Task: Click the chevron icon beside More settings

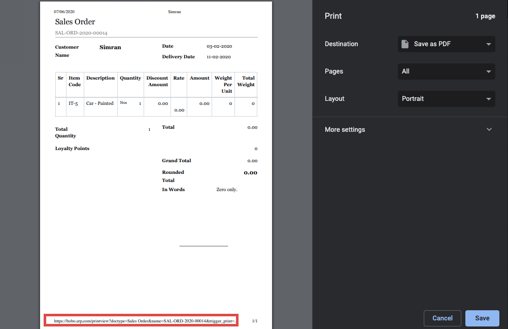Action: 489,130
